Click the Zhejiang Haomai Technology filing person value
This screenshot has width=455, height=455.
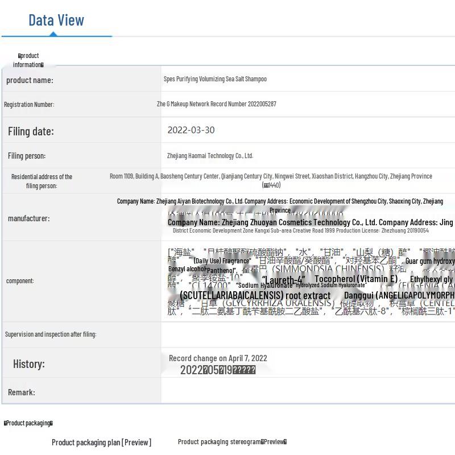[210, 155]
